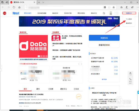Expand the tab list chevron in title bar
The height and width of the screenshot is (111, 139).
43,2
